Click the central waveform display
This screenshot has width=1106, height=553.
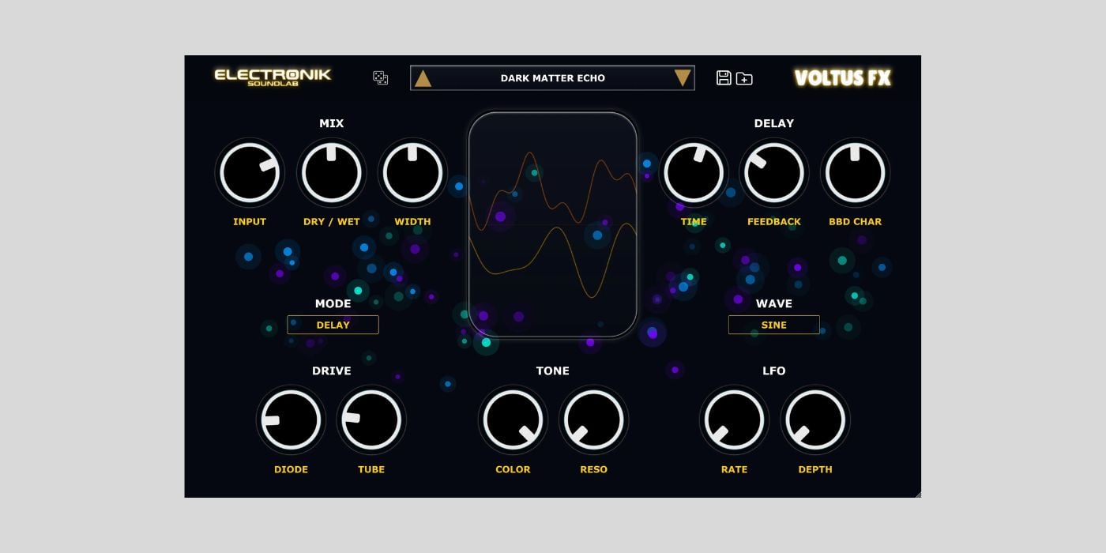pos(553,225)
